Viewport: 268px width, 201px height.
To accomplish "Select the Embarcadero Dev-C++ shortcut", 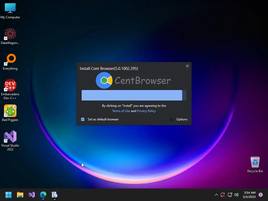I will pos(10,89).
